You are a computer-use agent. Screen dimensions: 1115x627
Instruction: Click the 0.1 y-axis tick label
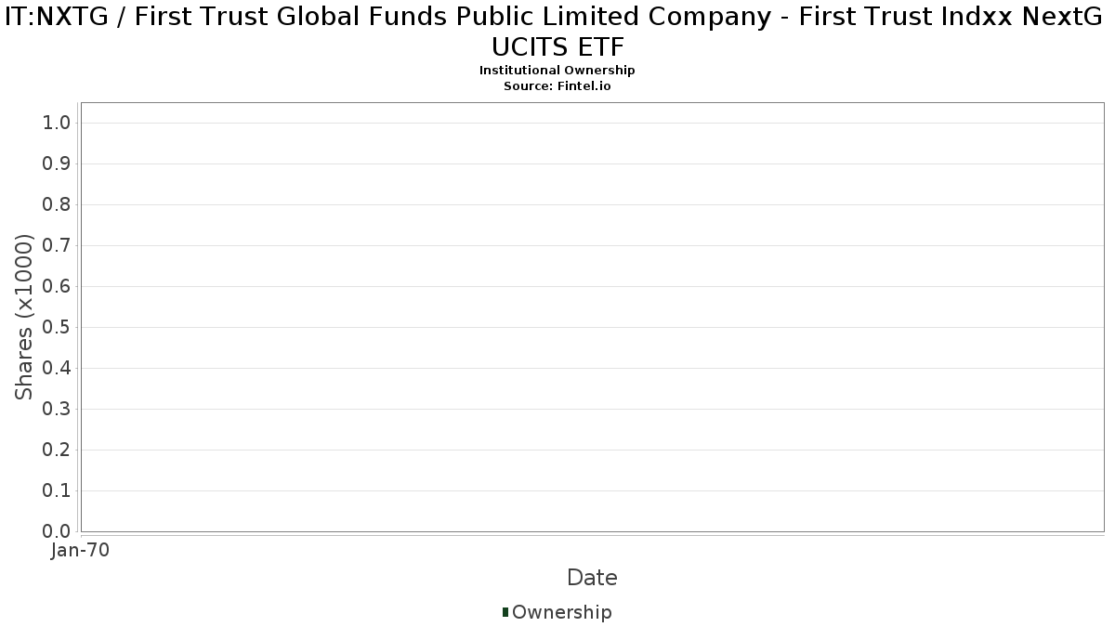click(57, 491)
